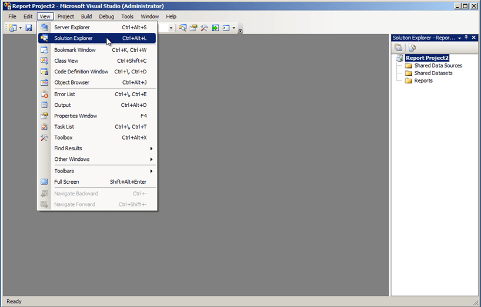Open the New Project dropdown arrow

(21, 28)
